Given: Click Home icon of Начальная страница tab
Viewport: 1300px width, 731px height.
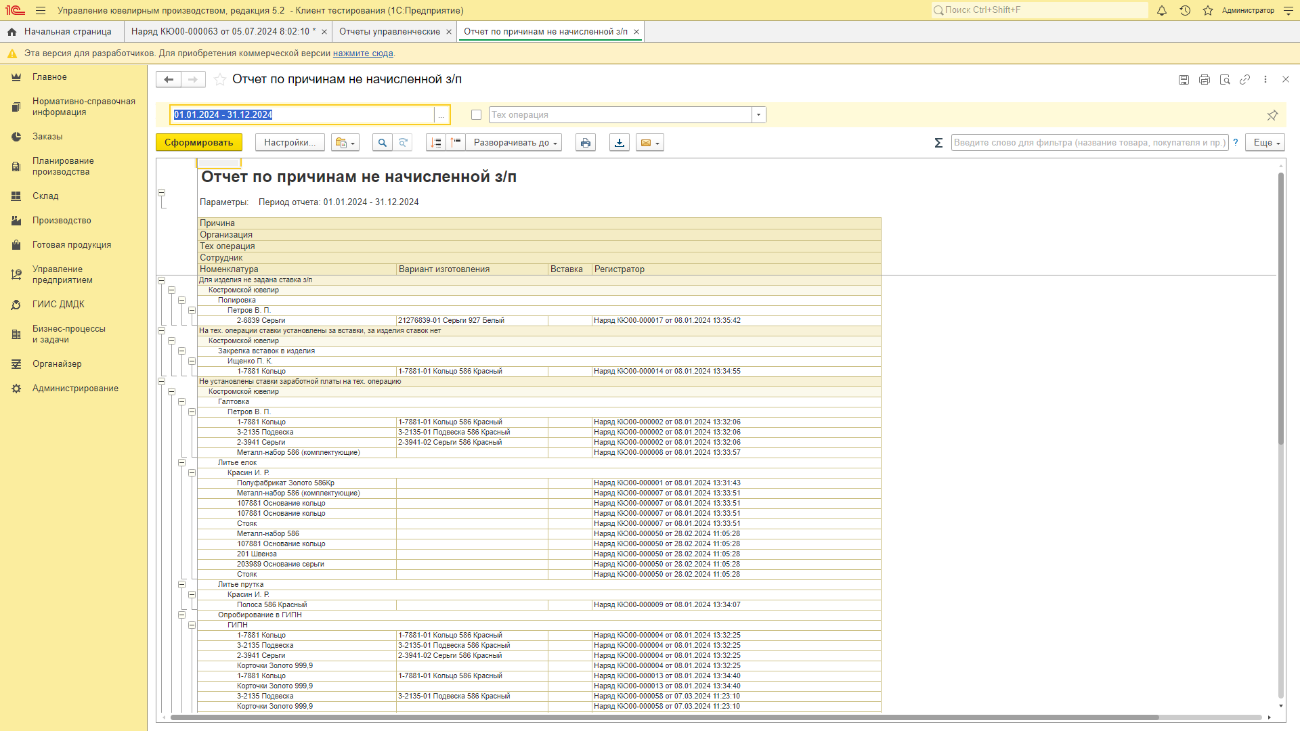Looking at the screenshot, I should tap(12, 32).
